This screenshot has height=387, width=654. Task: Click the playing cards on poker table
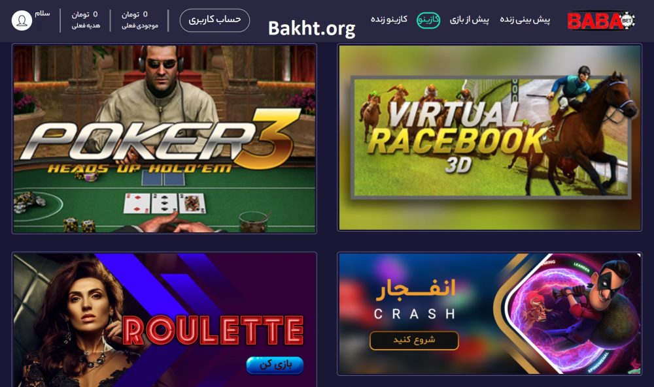165,204
